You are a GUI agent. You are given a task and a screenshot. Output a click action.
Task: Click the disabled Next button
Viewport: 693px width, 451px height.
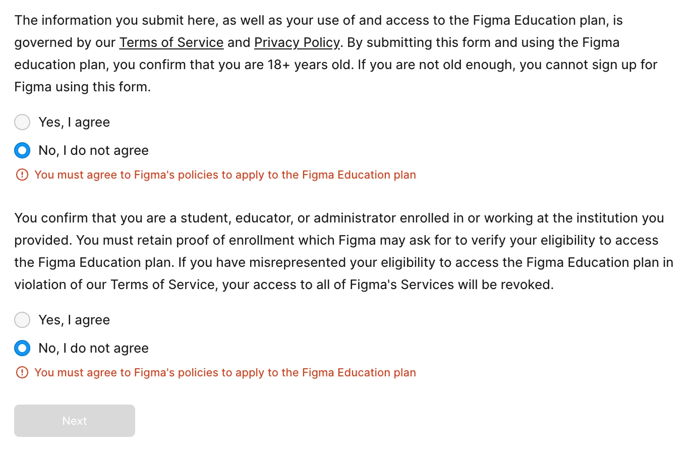click(75, 421)
